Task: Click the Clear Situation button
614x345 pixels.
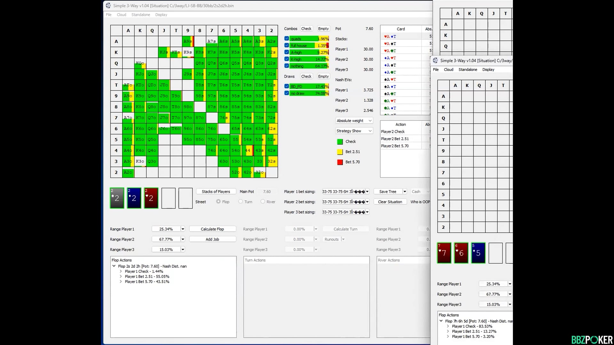Action: pyautogui.click(x=390, y=202)
